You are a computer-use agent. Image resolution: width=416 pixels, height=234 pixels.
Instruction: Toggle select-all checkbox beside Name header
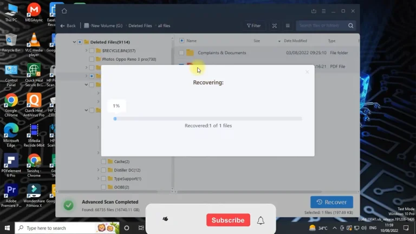click(x=181, y=41)
